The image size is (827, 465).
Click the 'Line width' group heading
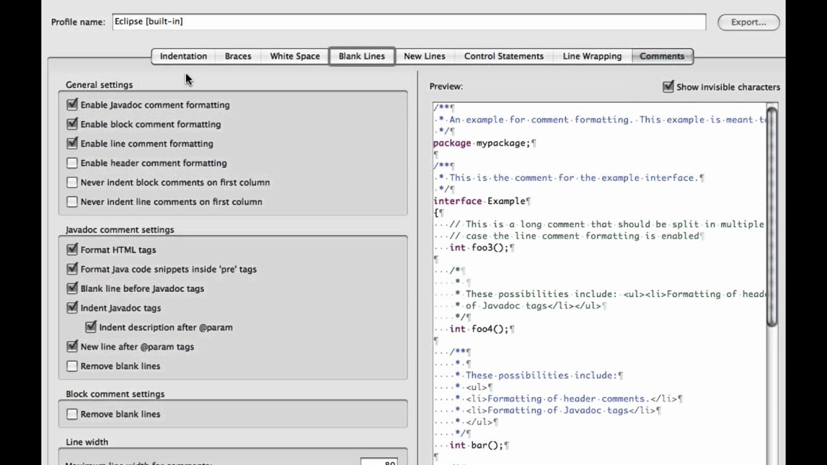point(87,442)
